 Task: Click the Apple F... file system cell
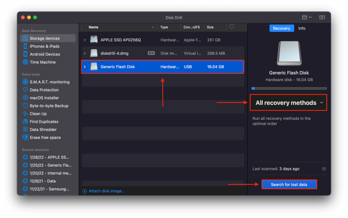[x=192, y=40]
